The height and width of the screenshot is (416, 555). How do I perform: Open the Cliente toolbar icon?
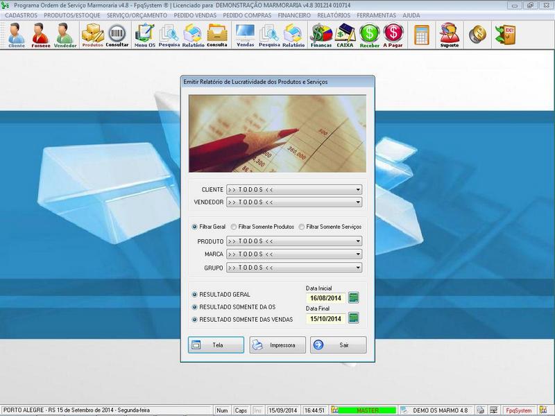17,35
